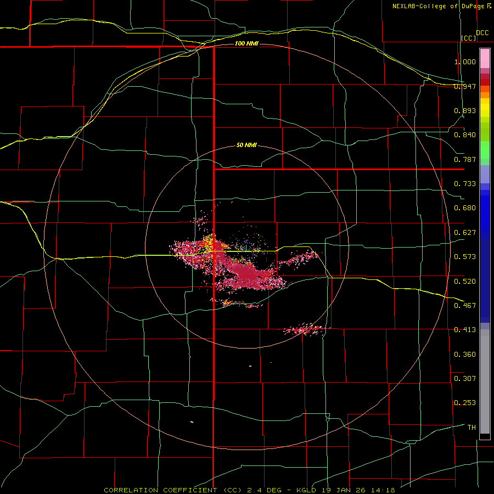Click the pink top segment of color bar
Viewport: 494px width, 494px height.
coord(485,59)
